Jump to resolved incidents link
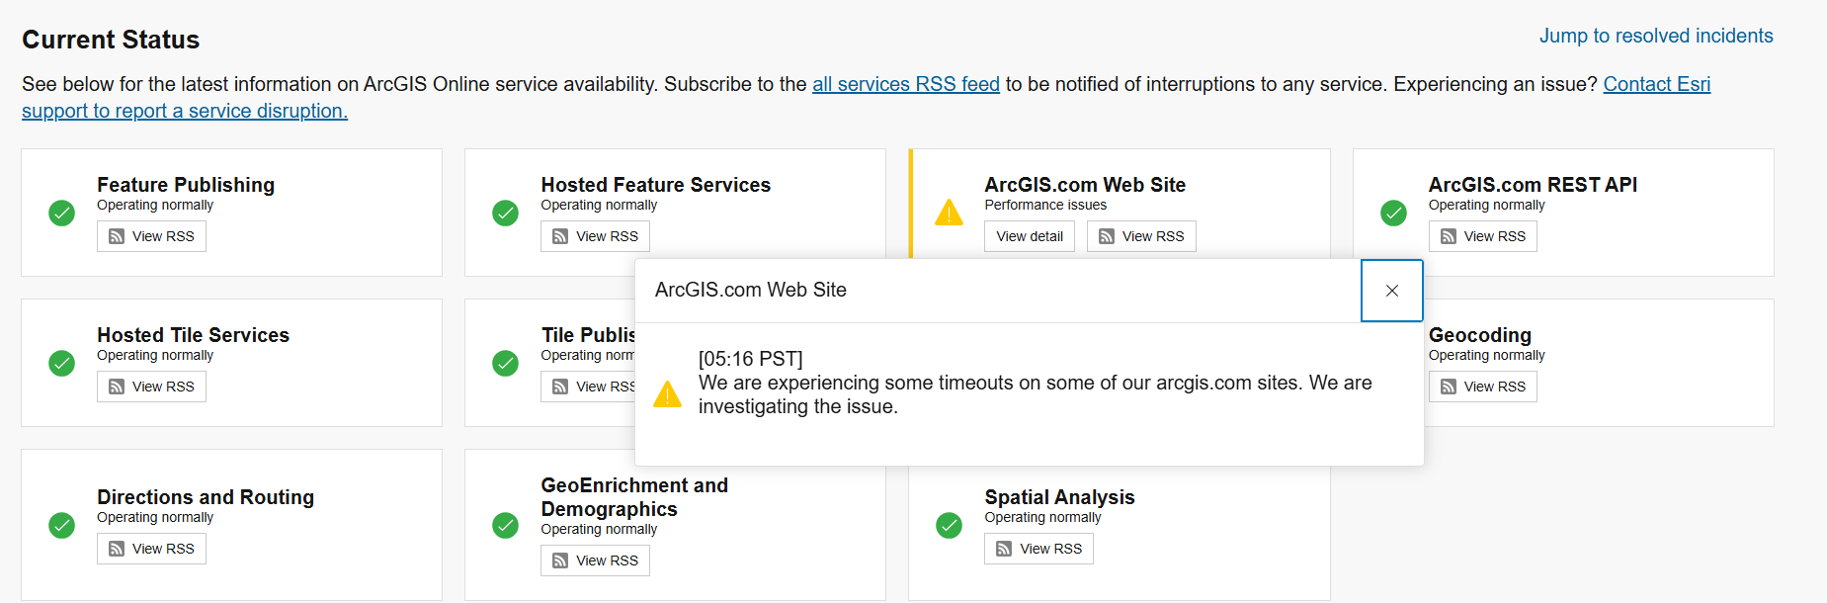This screenshot has width=1827, height=603. pyautogui.click(x=1655, y=36)
